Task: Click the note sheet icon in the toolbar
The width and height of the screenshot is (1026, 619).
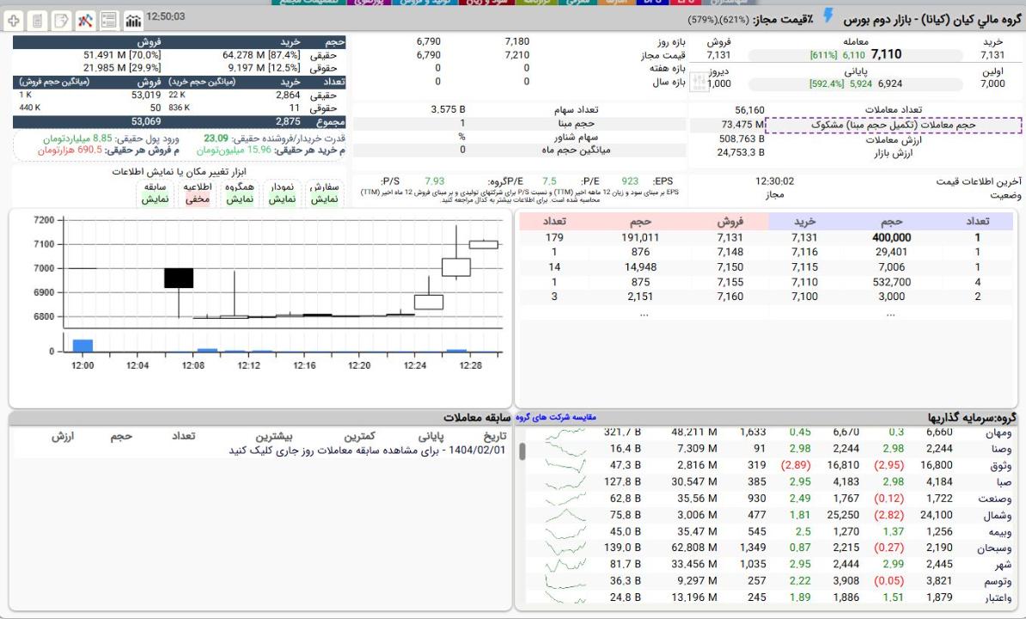Action: [61, 19]
